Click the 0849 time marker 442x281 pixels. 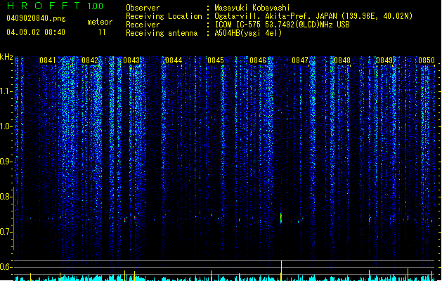(x=384, y=60)
